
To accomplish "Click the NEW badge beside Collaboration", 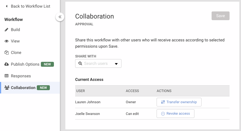I will click(x=44, y=88).
